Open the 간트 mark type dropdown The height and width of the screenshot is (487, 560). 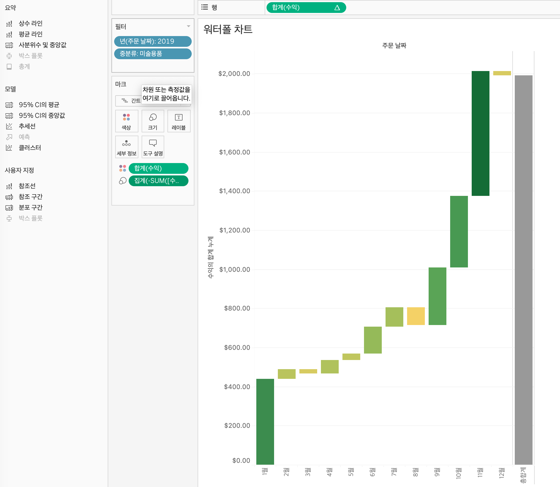(x=131, y=101)
